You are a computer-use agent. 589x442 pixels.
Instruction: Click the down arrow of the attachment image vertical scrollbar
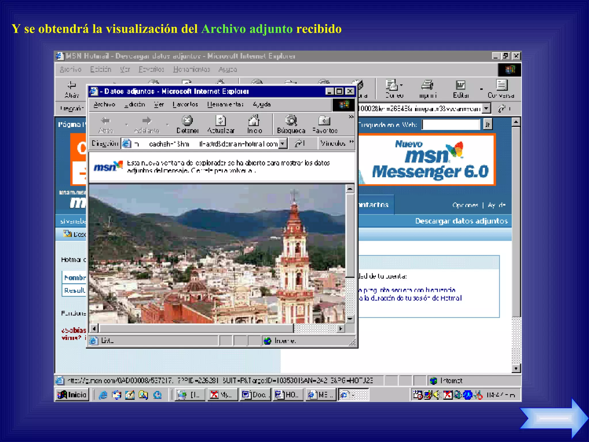pyautogui.click(x=350, y=319)
